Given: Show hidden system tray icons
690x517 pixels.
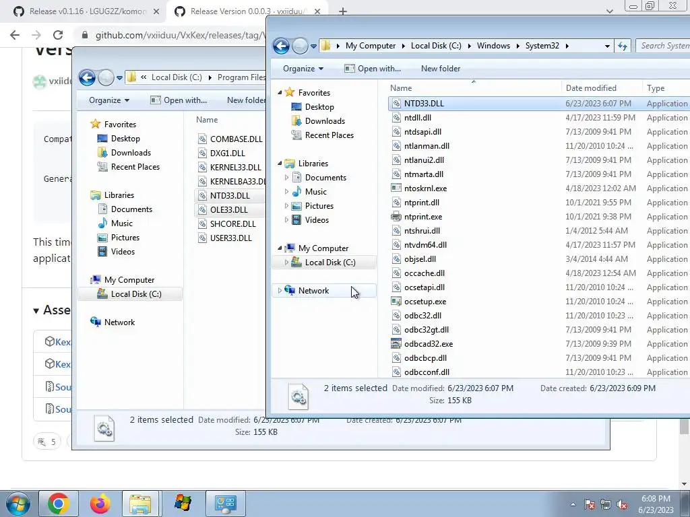Looking at the screenshot, I should coord(573,504).
